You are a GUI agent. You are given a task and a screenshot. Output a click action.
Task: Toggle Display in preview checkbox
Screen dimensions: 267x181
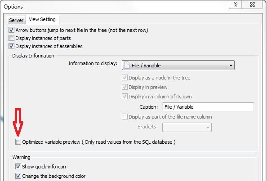pyautogui.click(x=125, y=87)
